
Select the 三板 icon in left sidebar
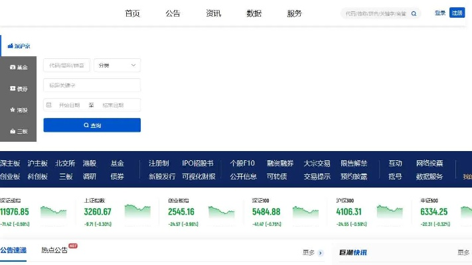pyautogui.click(x=13, y=131)
